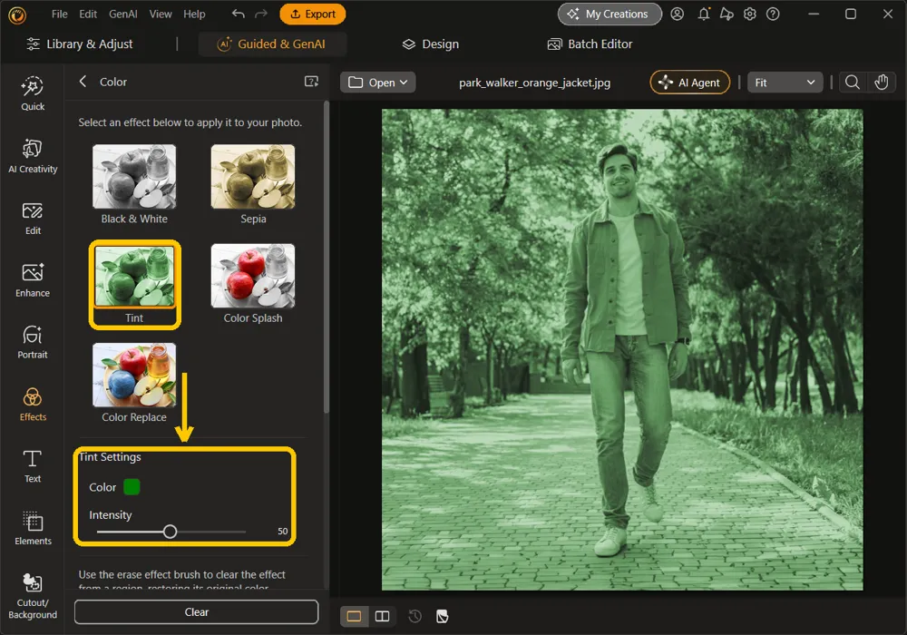Open the Portrait sidebar tool
The width and height of the screenshot is (907, 635).
[33, 342]
